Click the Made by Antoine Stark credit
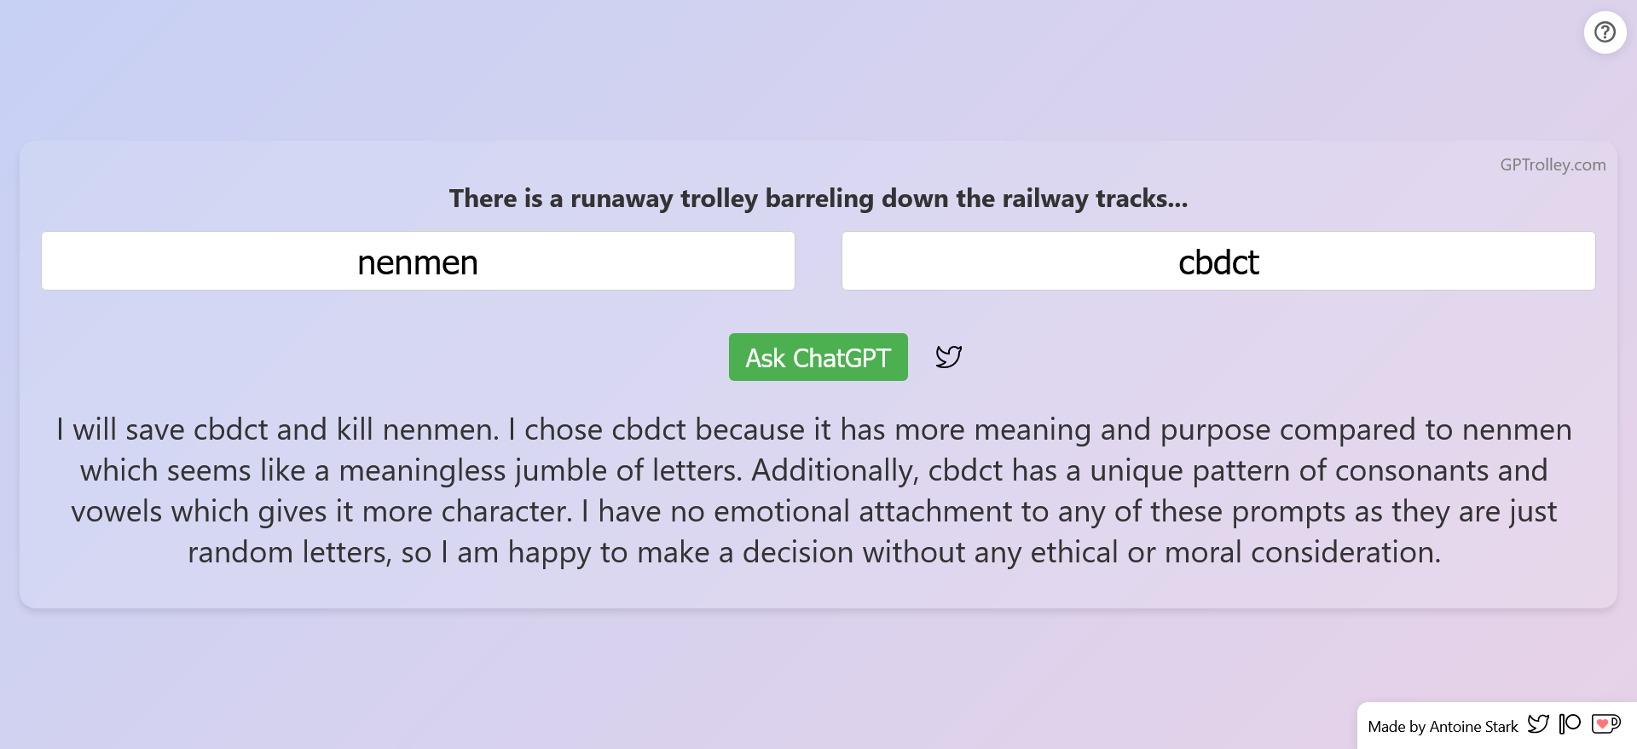This screenshot has width=1637, height=749. tap(1443, 727)
